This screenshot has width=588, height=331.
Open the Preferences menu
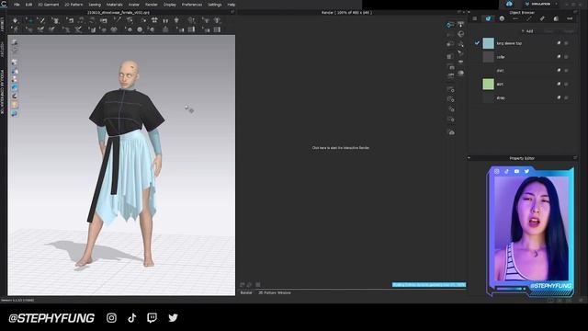tap(192, 5)
